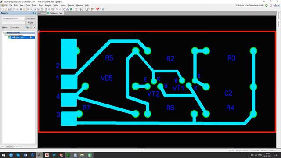Open the File menu
This screenshot has height=158, width=281.
tap(11, 5)
